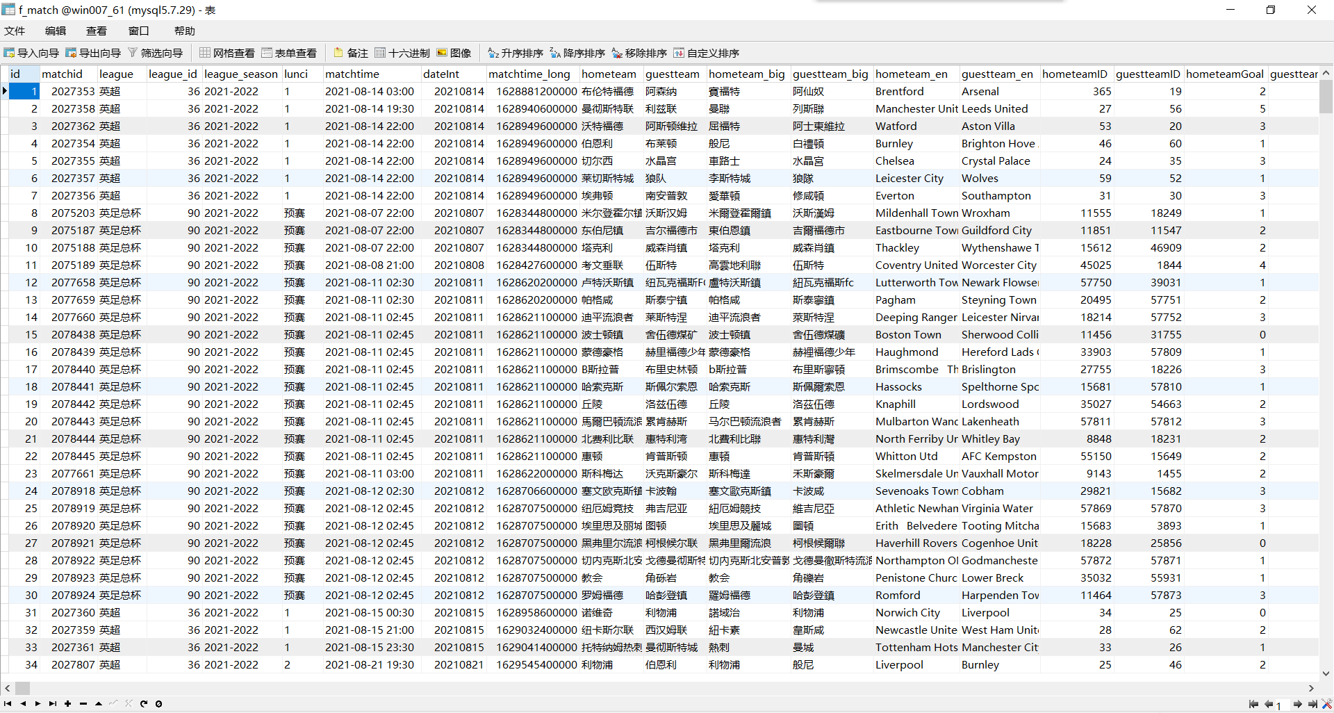Screen dimensions: 1334x713
Task: Go to last page of results
Action: (1312, 704)
